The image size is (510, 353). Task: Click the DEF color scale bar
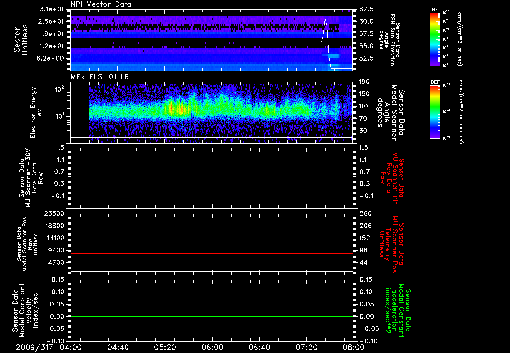point(434,111)
